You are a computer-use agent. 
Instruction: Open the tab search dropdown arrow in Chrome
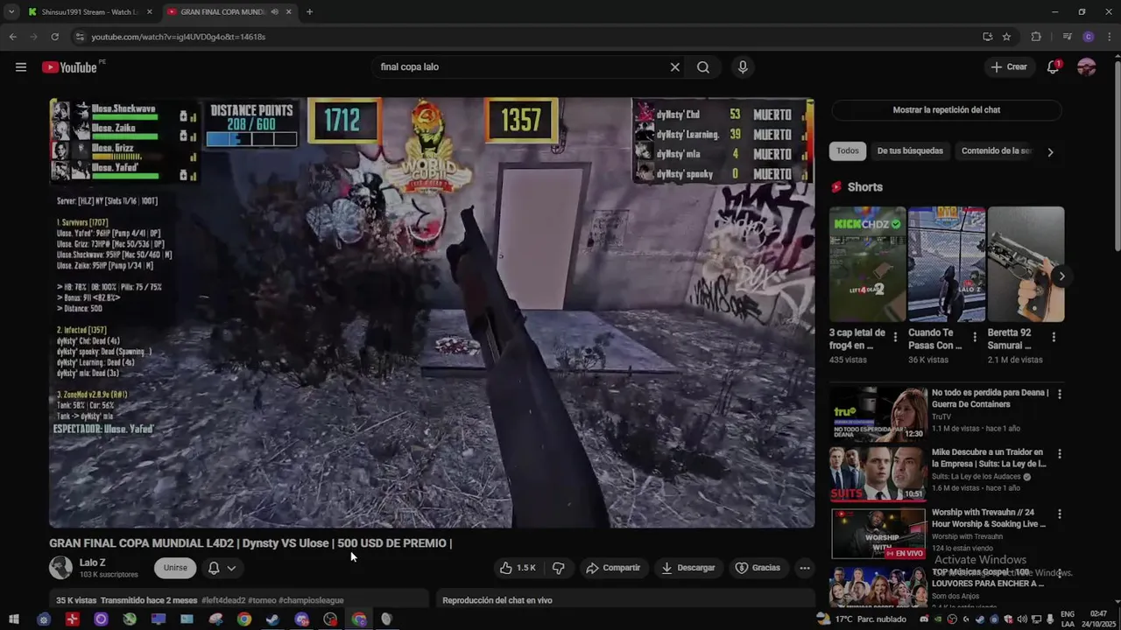tap(11, 12)
